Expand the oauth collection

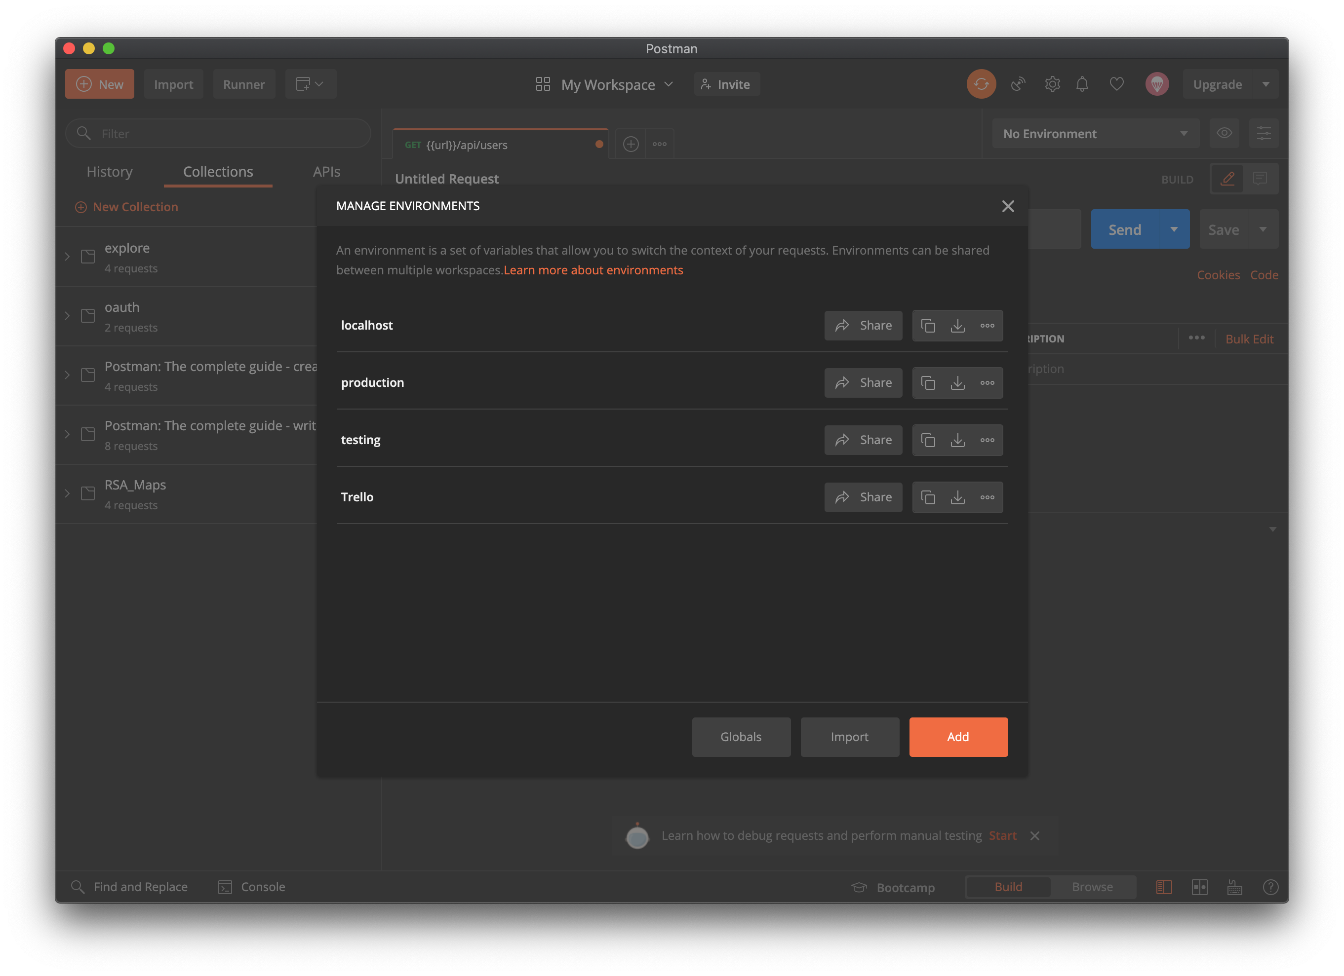pyautogui.click(x=67, y=316)
